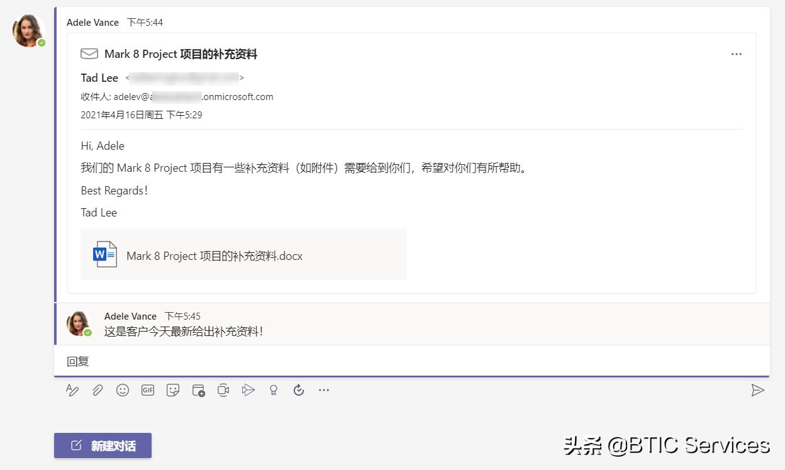Click into the 回复 reply input field
Image resolution: width=785 pixels, height=470 pixels.
click(252, 361)
